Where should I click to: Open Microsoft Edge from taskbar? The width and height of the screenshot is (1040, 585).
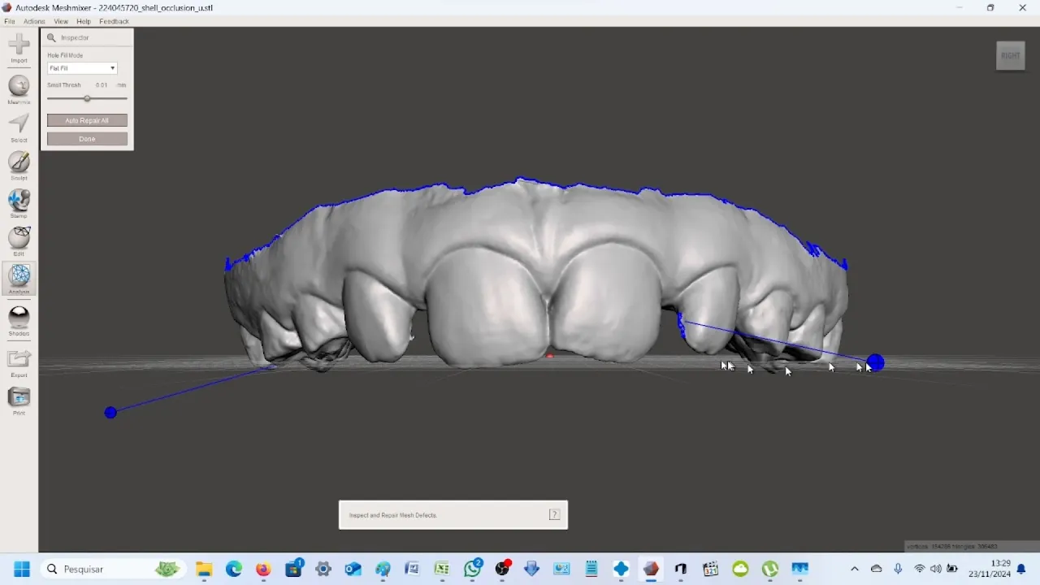tap(234, 569)
